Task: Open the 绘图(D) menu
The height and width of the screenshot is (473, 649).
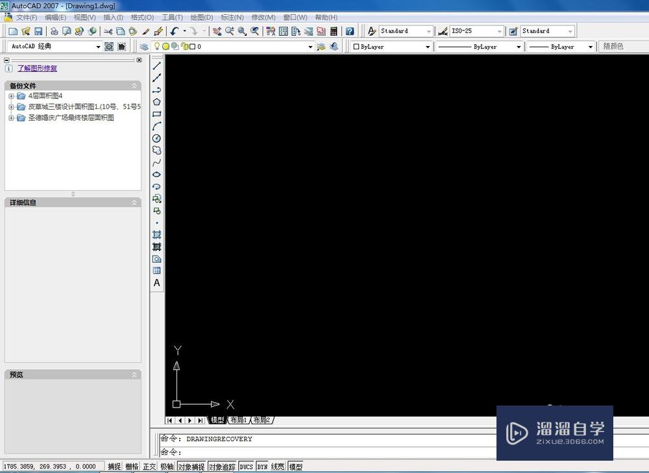Action: click(x=202, y=18)
